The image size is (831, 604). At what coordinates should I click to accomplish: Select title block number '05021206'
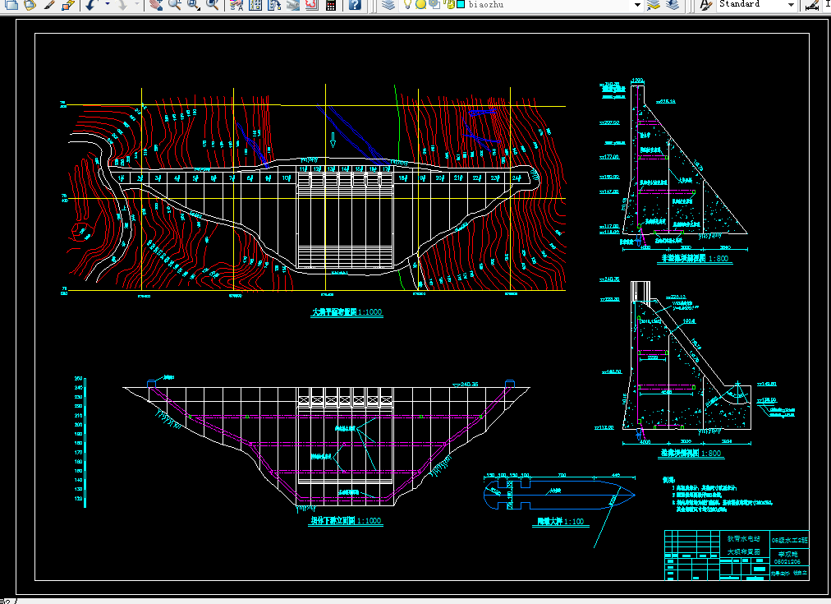coord(787,561)
